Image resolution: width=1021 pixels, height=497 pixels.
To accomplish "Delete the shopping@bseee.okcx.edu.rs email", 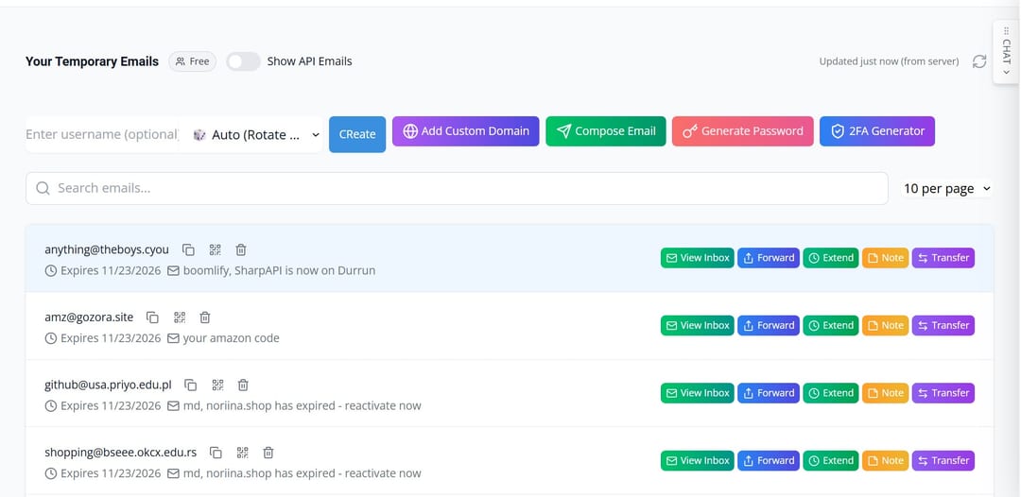I will pos(268,453).
